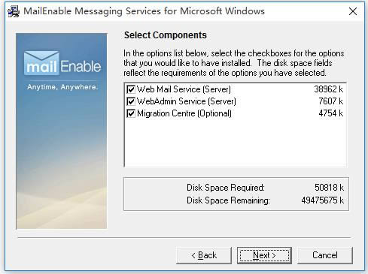Select the Migration Centre (Optional) row label
Viewport: 368px width, 274px height.
tap(184, 113)
